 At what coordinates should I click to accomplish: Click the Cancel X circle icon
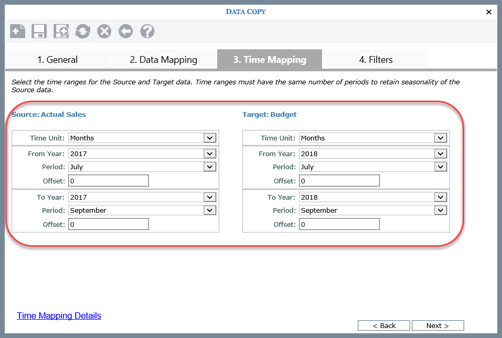[x=104, y=31]
